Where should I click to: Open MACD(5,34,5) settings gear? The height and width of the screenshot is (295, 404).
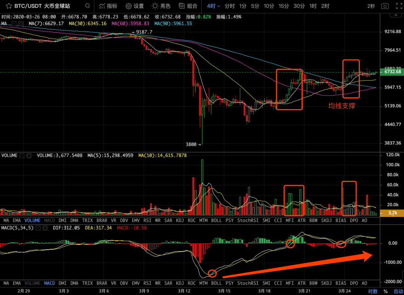pos(38,228)
